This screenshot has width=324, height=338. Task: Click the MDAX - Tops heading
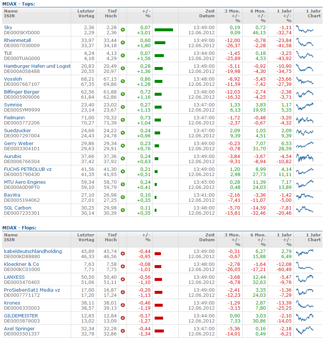[18, 4]
